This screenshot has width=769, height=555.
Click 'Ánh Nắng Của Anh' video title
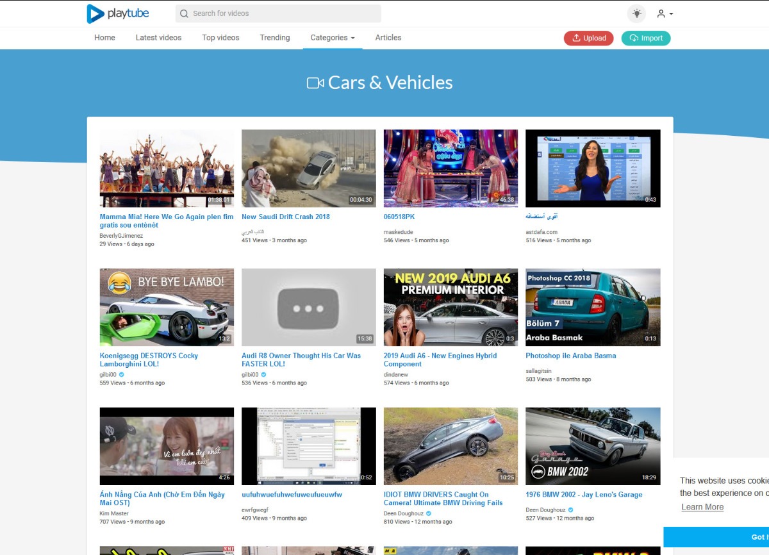click(x=162, y=499)
